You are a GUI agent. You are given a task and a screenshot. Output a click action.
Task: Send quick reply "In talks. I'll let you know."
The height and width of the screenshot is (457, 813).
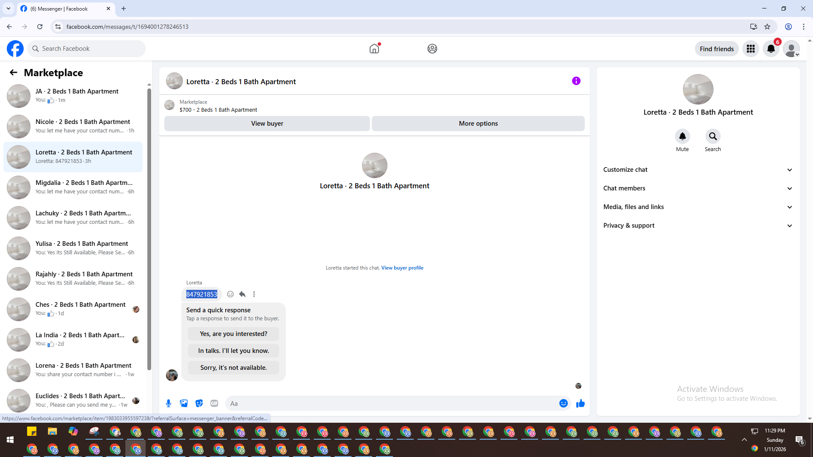(x=233, y=351)
